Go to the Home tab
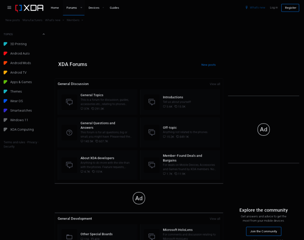Viewport: 304px width, 240px height. [55, 8]
